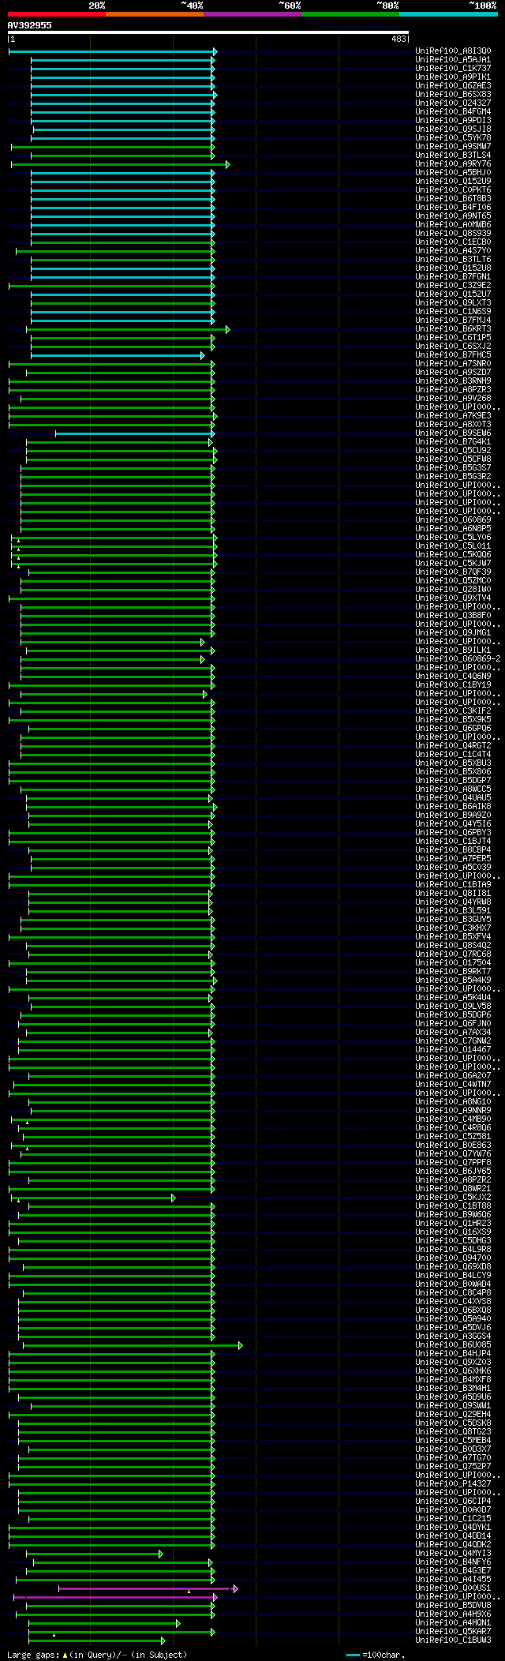This screenshot has width=505, height=1661.
Task: Select the UniRef100_Q9XTV4 label
Action: tap(453, 598)
